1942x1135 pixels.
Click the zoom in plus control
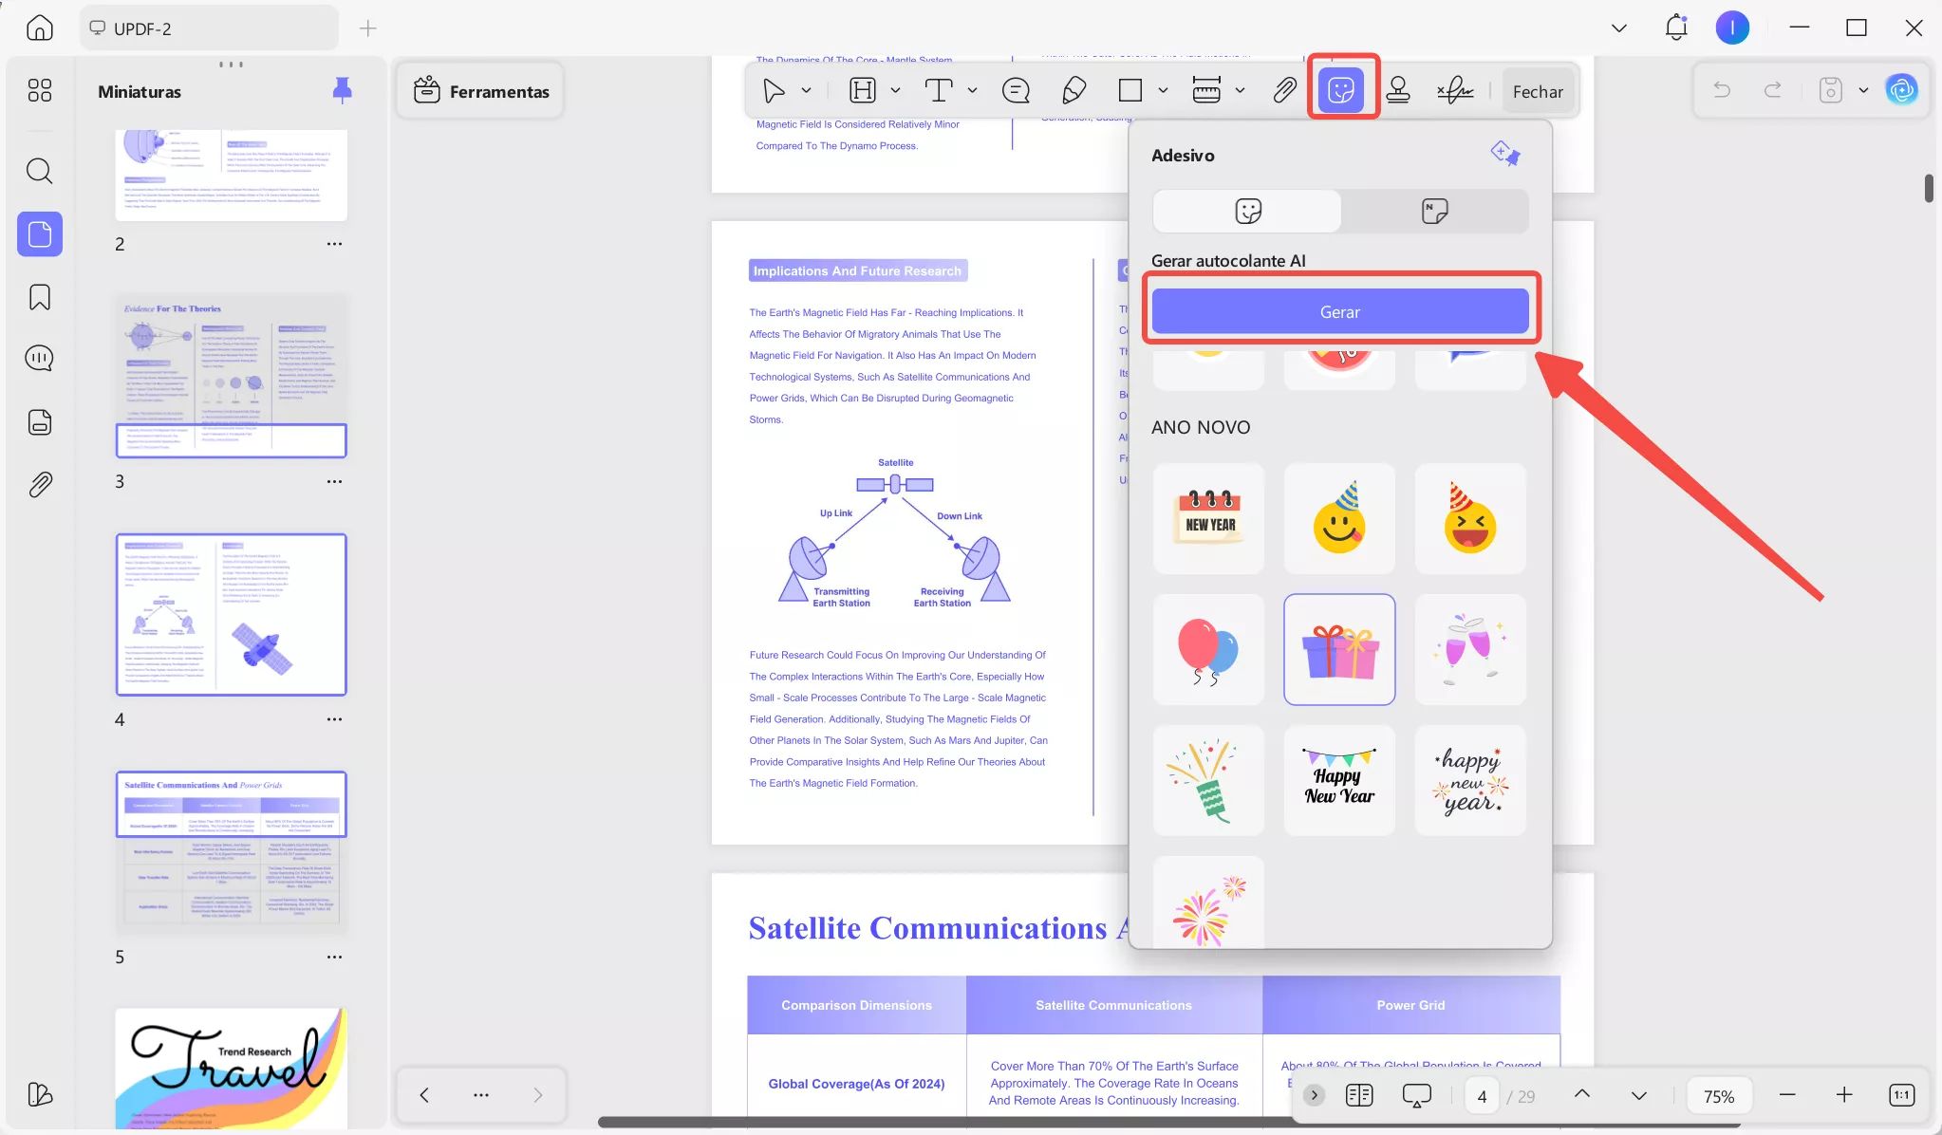[x=1843, y=1095]
